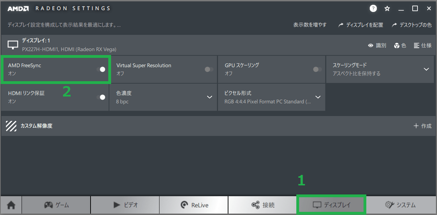Click デスクトップの色 button
The image size is (437, 215).
(x=412, y=25)
